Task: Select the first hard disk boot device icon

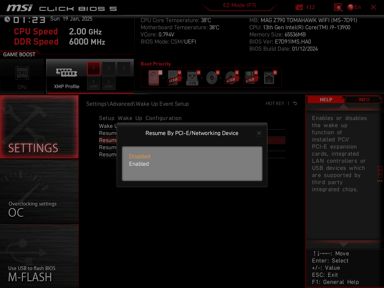Action: coord(155,78)
